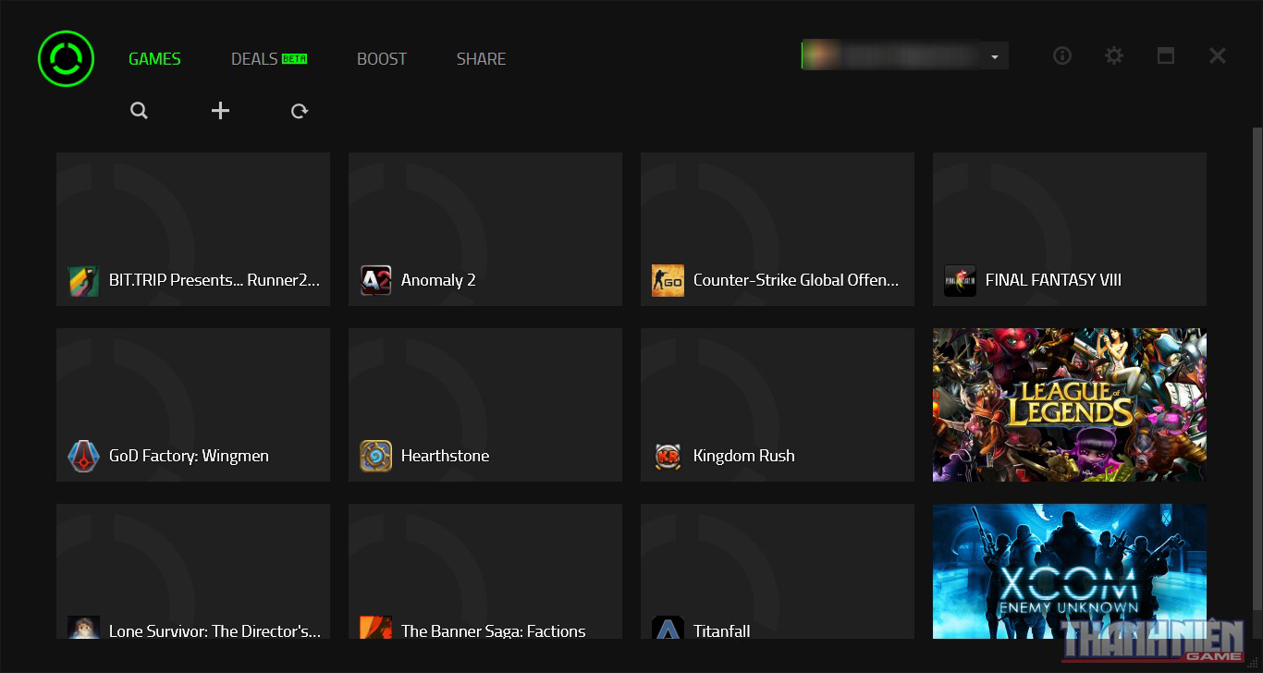Screen dimensions: 1263x673
Task: Select the 'Kingdom Rush' title text
Action: click(x=744, y=456)
